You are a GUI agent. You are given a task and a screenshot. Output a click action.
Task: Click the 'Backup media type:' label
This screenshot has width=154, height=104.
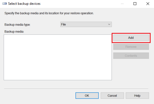click(17, 25)
